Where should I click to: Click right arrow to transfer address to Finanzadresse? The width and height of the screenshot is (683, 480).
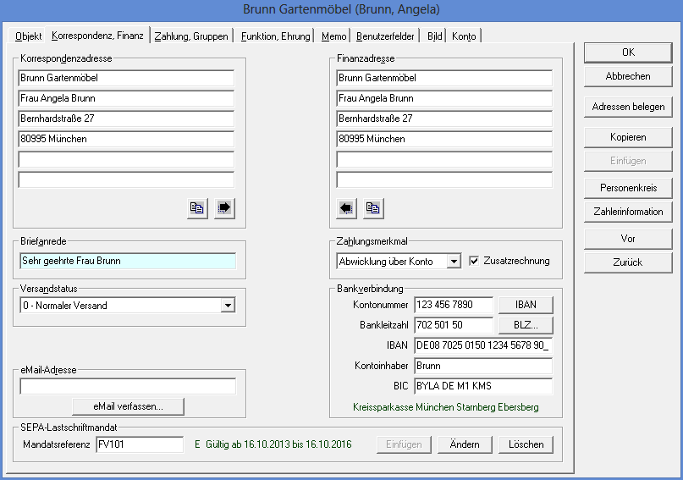[224, 208]
